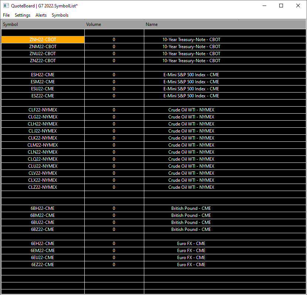Click the volume cell for CLZ22-NYMEX
The image size is (307, 295).
(x=114, y=187)
